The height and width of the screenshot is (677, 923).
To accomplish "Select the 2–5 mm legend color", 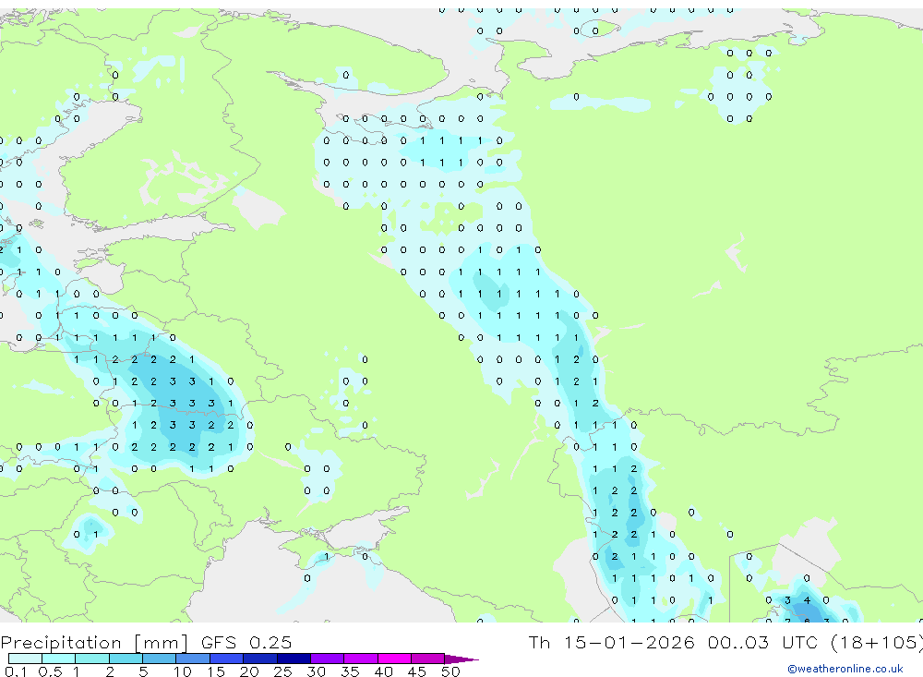I will coord(126,659).
